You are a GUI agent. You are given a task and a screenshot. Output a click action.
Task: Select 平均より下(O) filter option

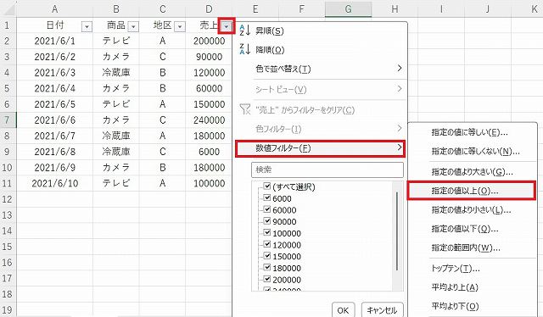point(455,306)
